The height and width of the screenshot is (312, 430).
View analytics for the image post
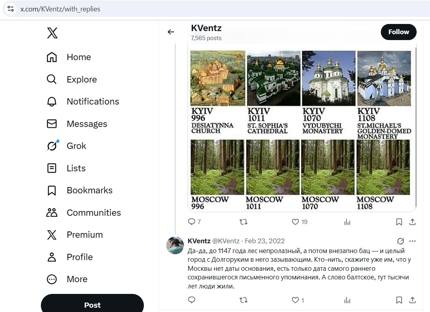tap(347, 222)
